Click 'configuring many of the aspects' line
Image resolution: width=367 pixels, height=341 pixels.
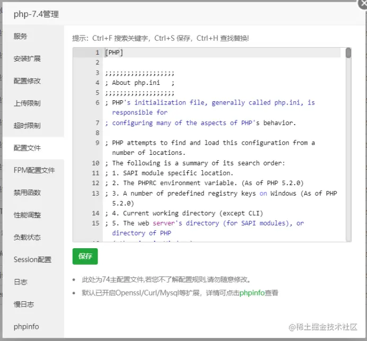(200, 123)
